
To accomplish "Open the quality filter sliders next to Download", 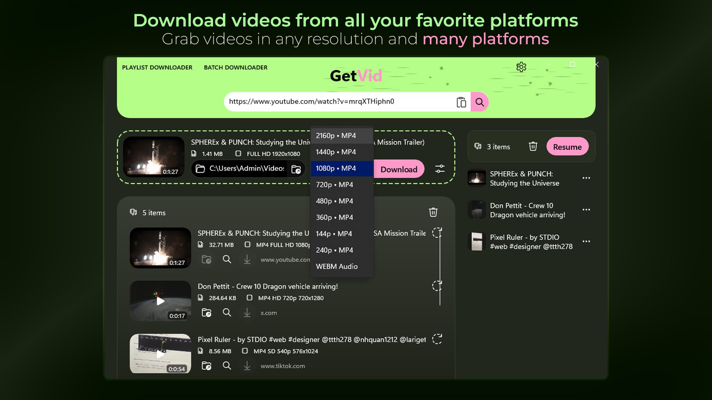I will click(439, 168).
